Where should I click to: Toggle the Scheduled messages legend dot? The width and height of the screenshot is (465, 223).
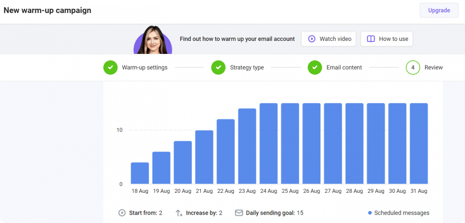pos(370,213)
